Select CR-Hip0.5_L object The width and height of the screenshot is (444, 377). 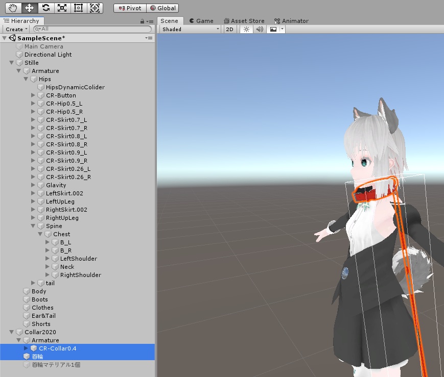coord(64,104)
